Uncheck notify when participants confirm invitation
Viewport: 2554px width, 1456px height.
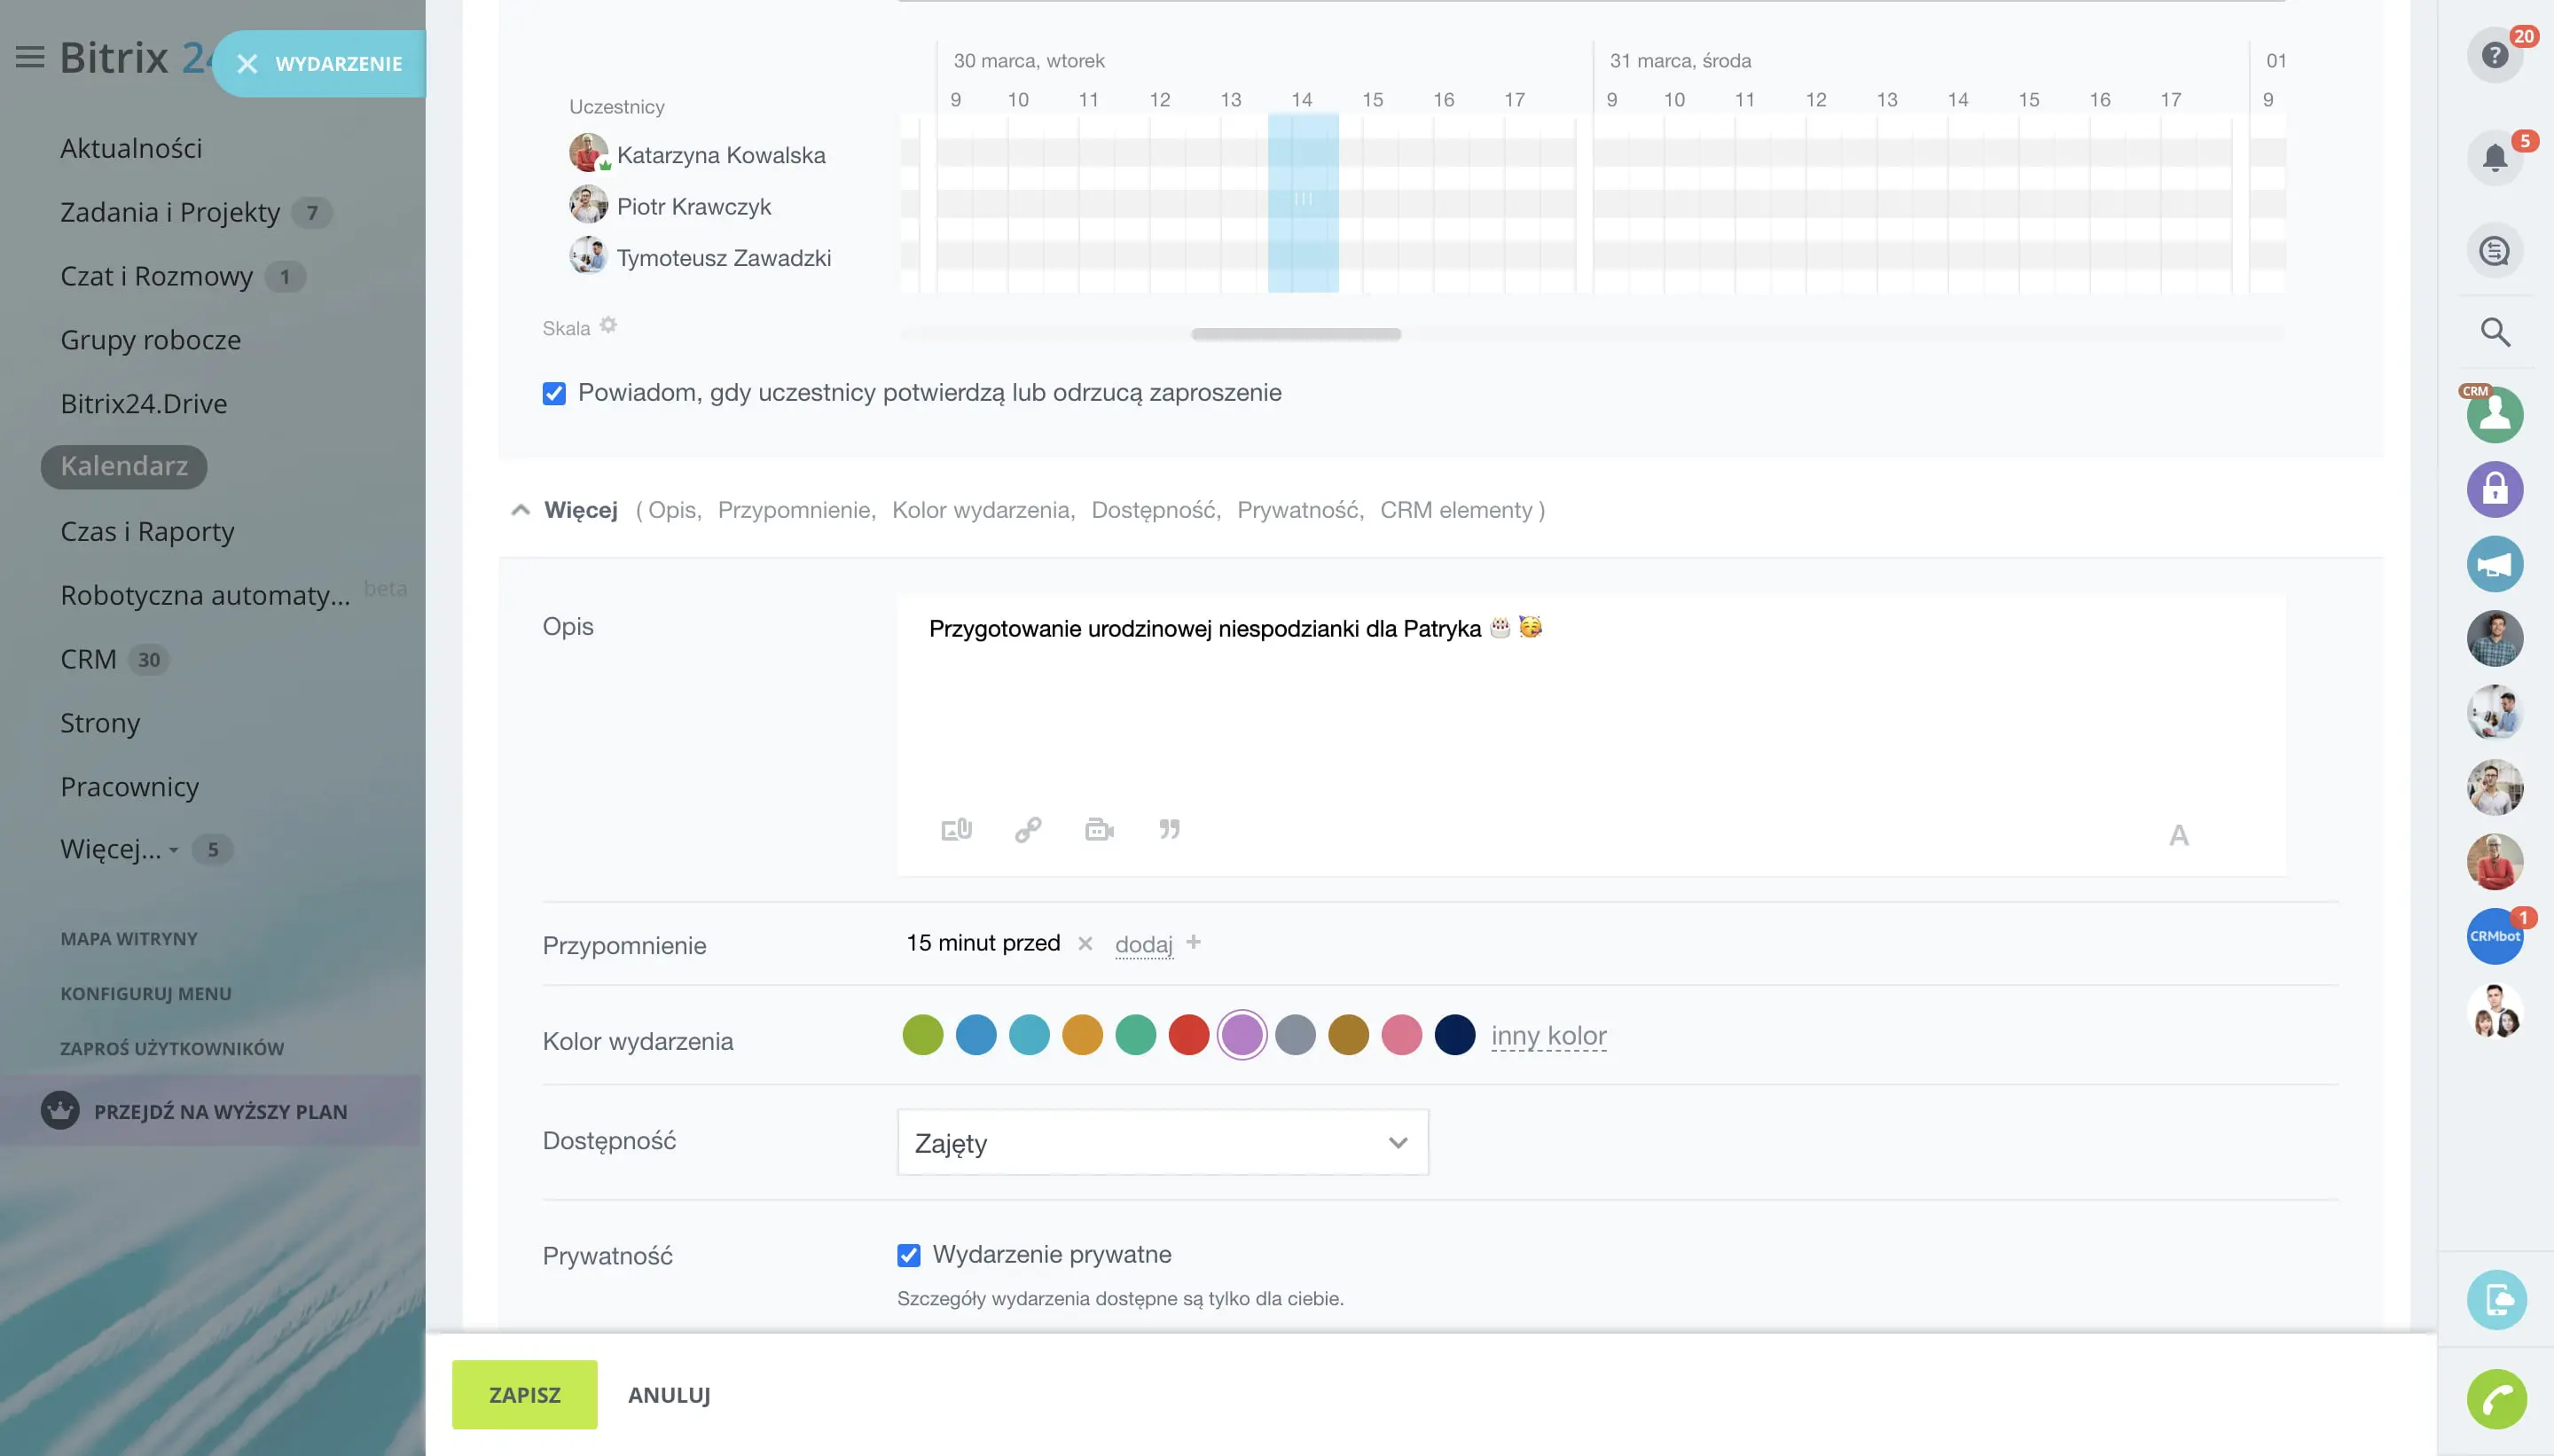tap(554, 393)
